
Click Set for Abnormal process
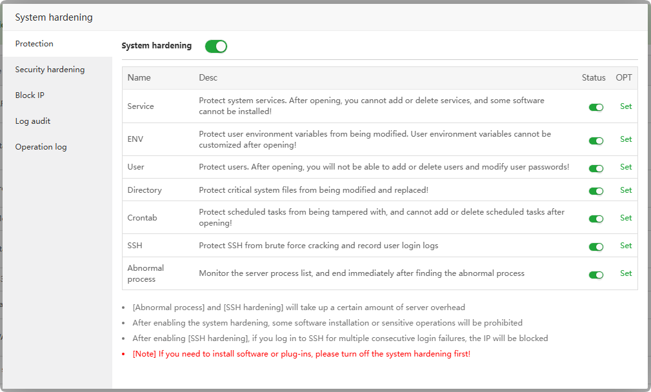(626, 273)
